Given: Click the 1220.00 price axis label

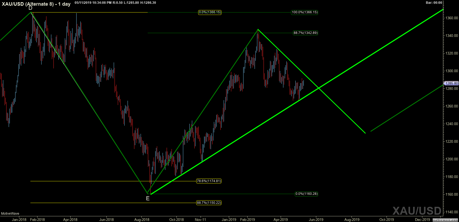Looking at the screenshot, I should tap(452, 141).
